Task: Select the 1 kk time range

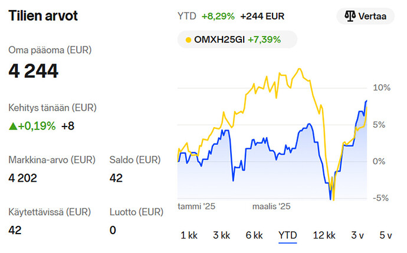Action: click(x=189, y=235)
